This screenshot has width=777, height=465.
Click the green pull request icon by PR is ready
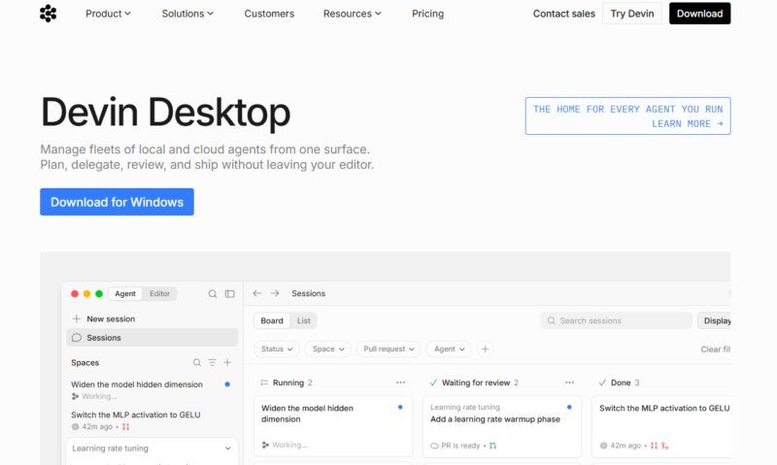click(492, 446)
